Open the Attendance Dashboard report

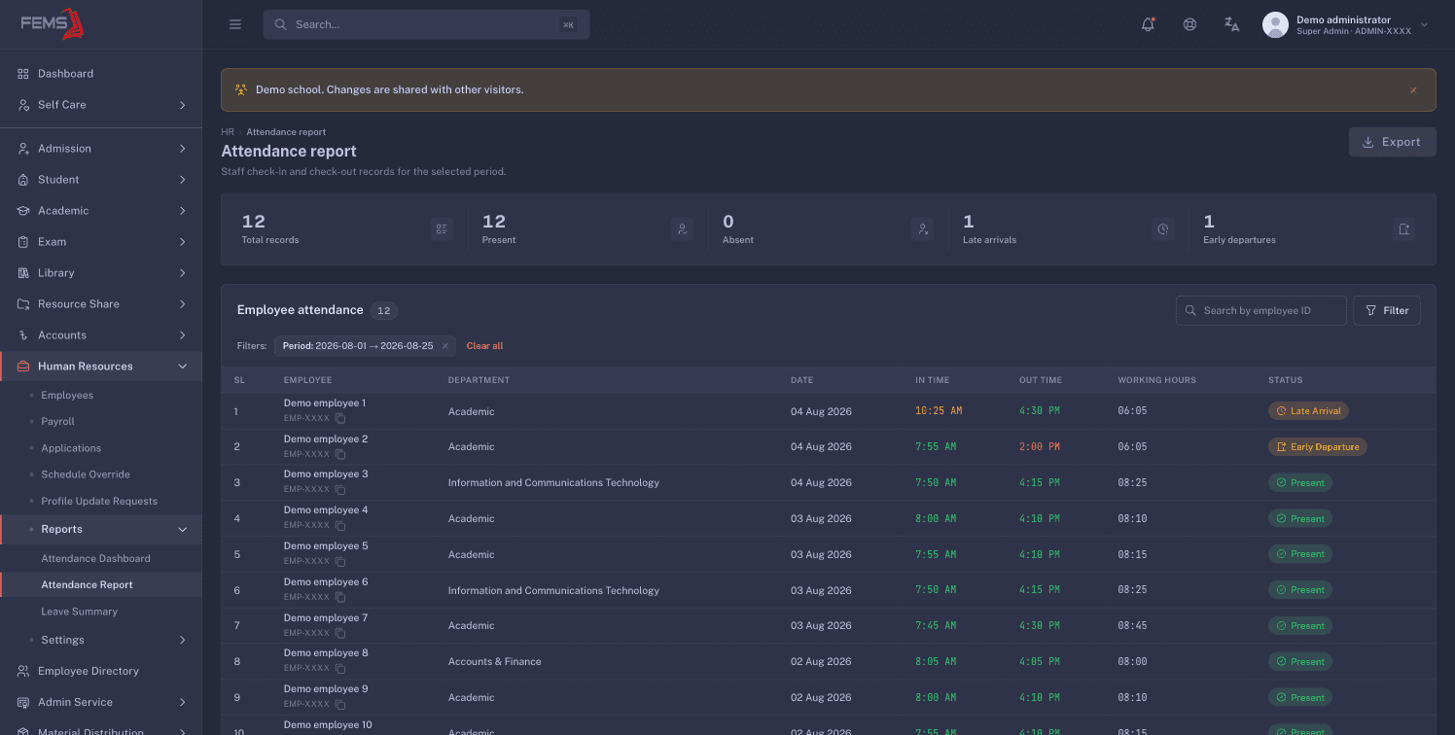96,559
